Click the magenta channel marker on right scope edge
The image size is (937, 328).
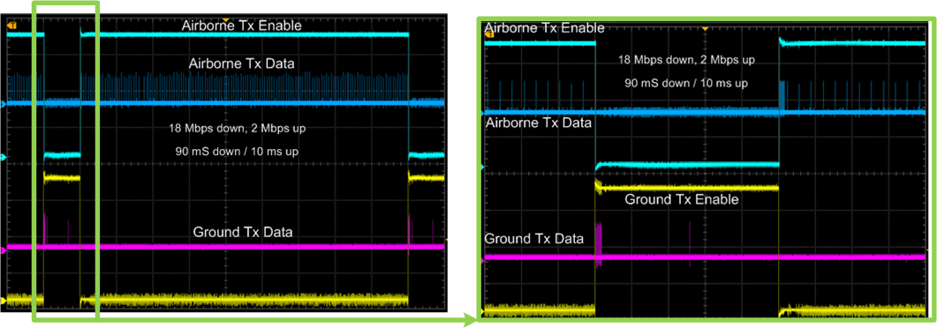483,260
